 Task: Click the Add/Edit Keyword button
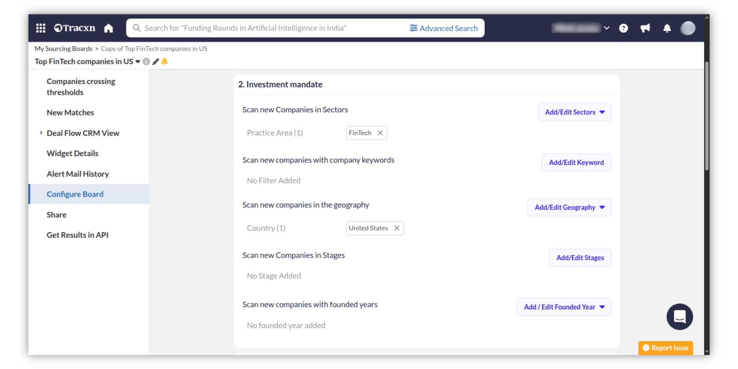coord(576,163)
